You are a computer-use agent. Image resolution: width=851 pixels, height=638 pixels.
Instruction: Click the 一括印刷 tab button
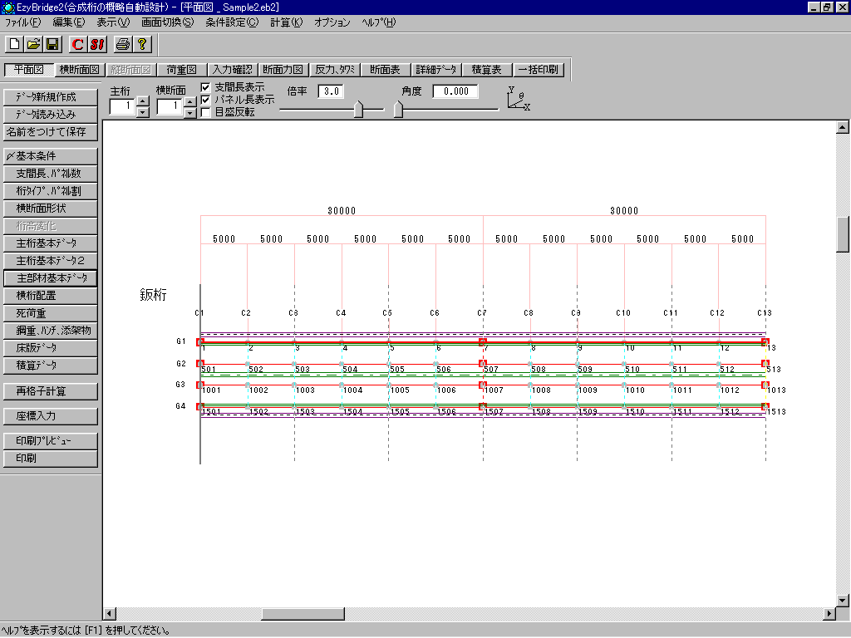click(x=538, y=70)
